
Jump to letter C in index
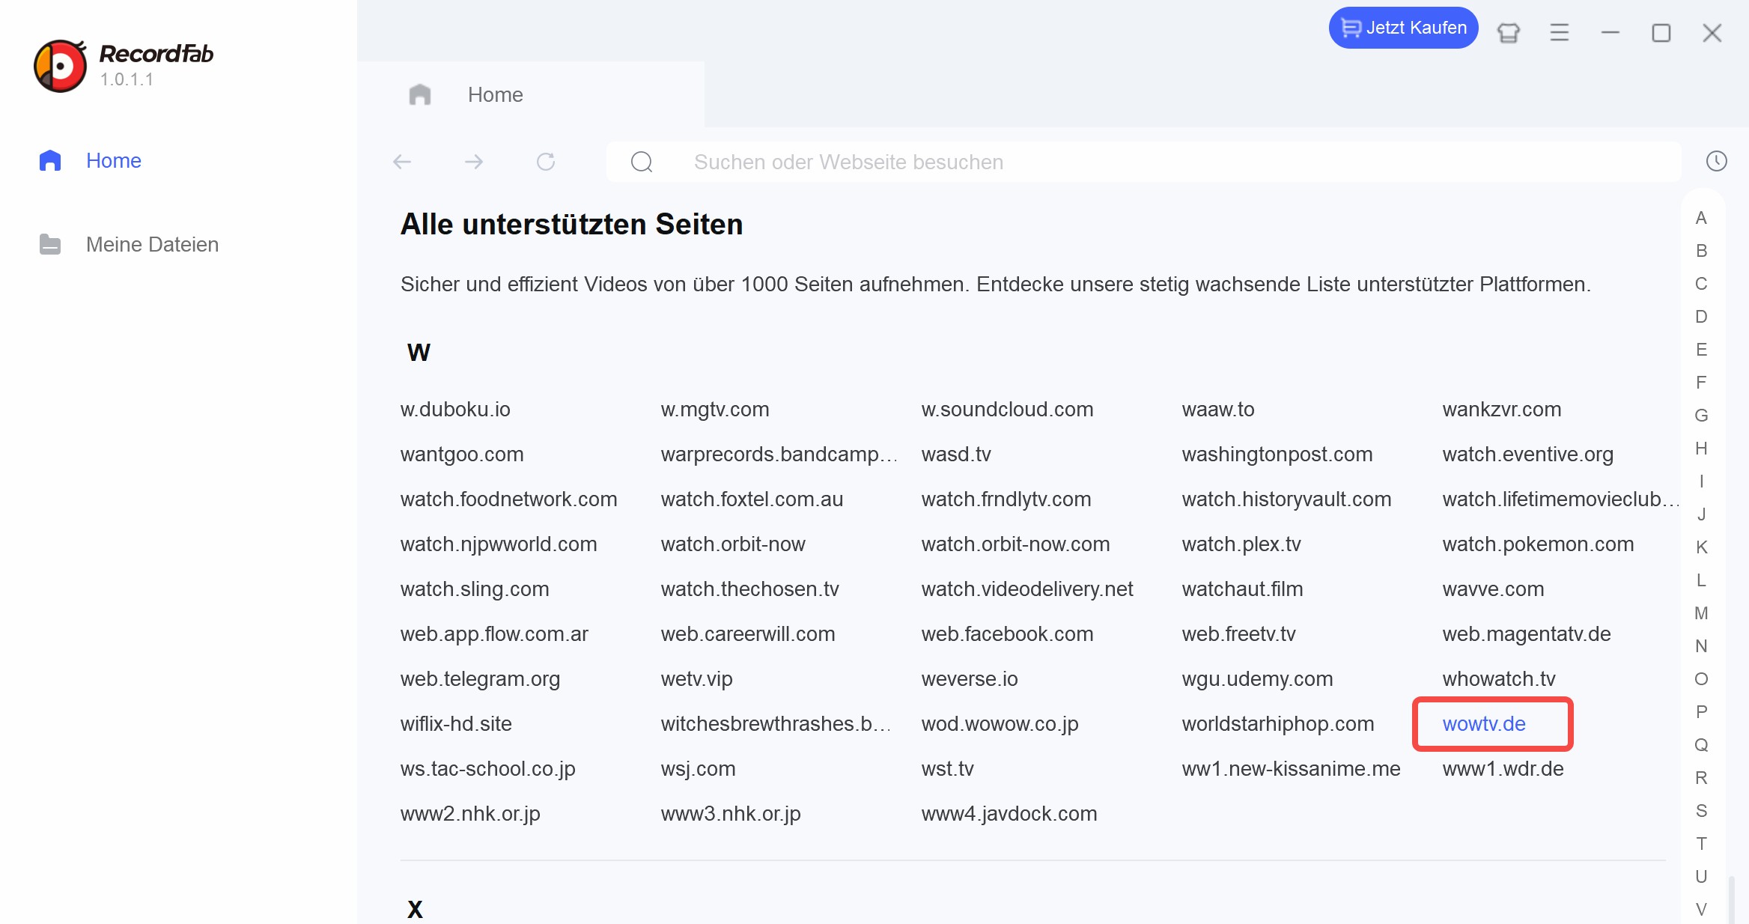[x=1701, y=284]
